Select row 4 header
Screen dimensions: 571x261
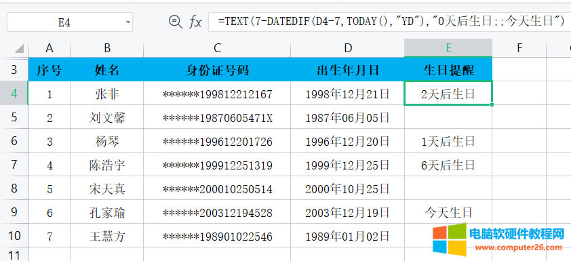coord(14,93)
